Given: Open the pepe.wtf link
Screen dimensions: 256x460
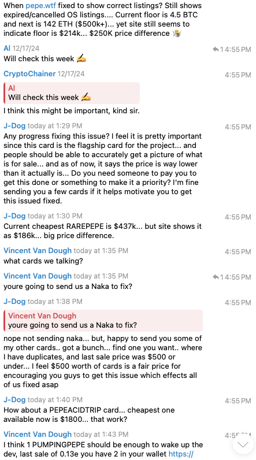Looking at the screenshot, I should pos(40,5).
